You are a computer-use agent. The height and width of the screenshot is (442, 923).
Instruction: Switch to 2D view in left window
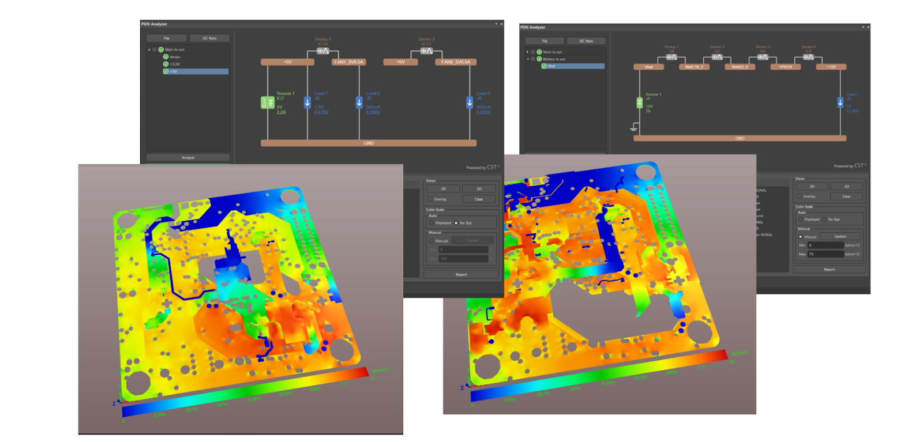tap(443, 188)
